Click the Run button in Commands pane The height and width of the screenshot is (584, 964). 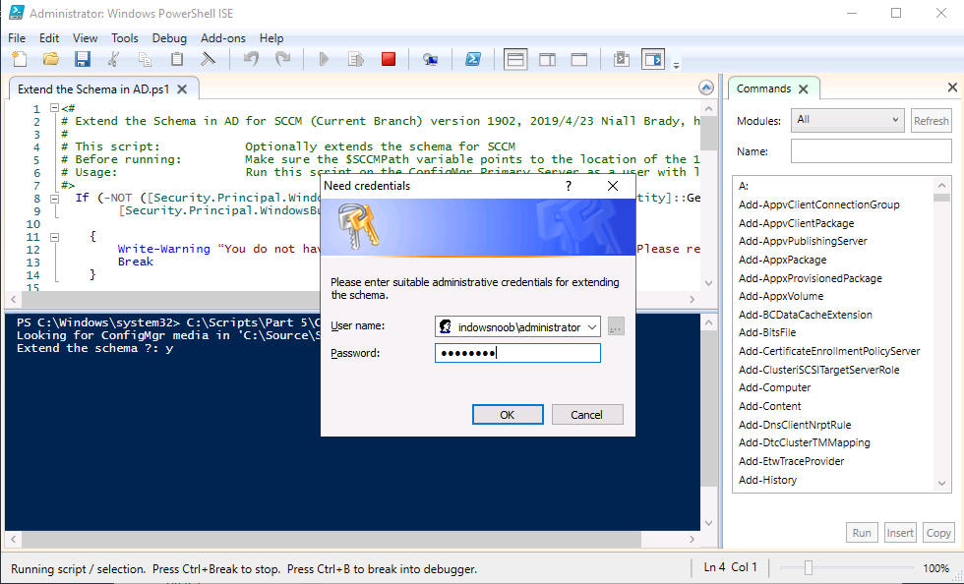[x=862, y=533]
